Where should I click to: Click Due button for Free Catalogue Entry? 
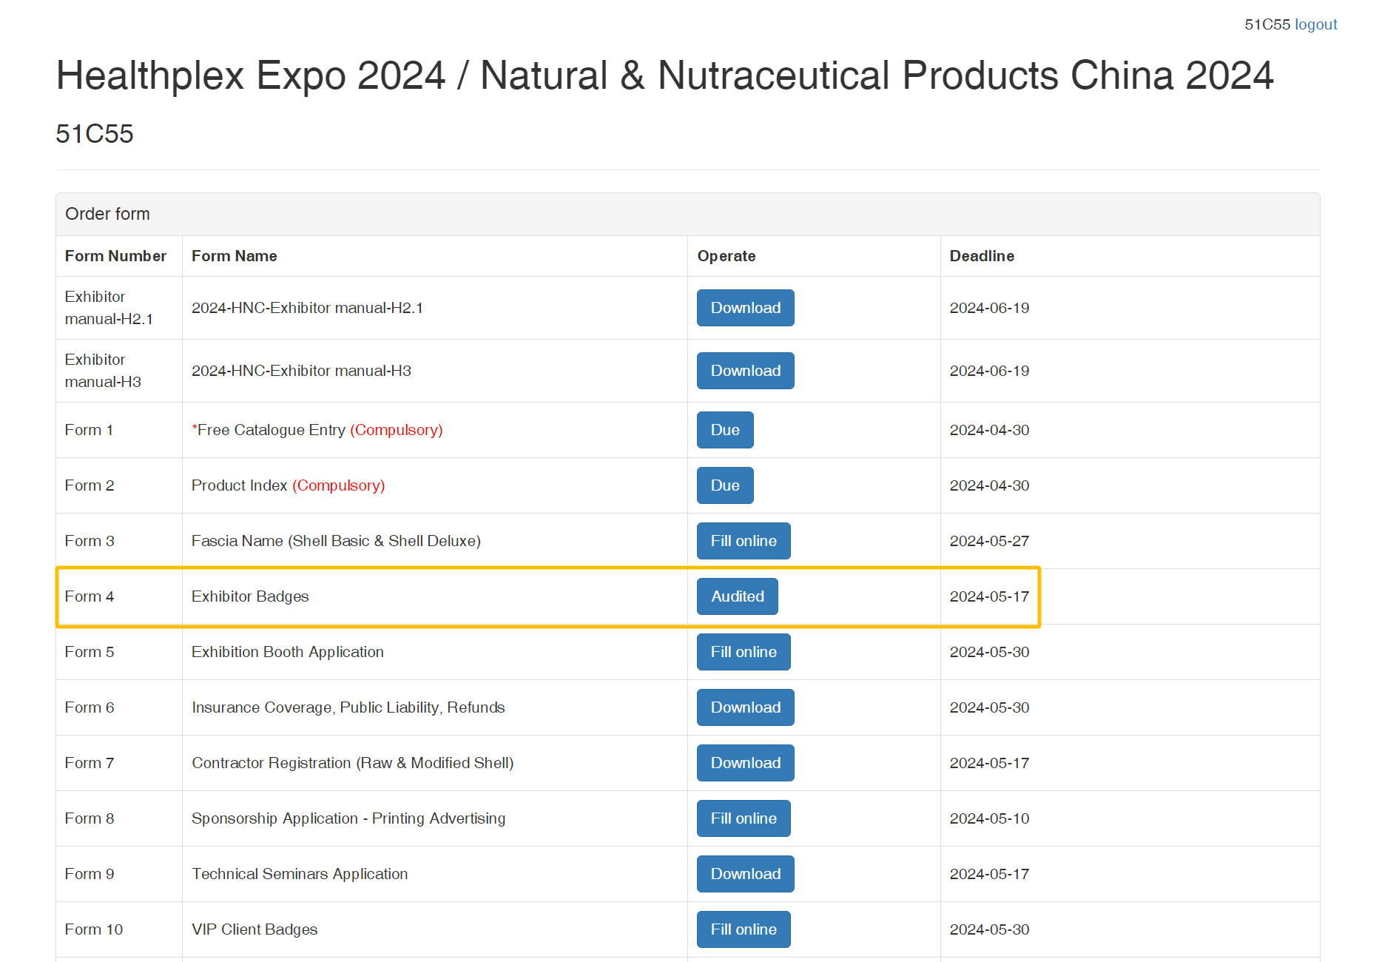pyautogui.click(x=725, y=430)
